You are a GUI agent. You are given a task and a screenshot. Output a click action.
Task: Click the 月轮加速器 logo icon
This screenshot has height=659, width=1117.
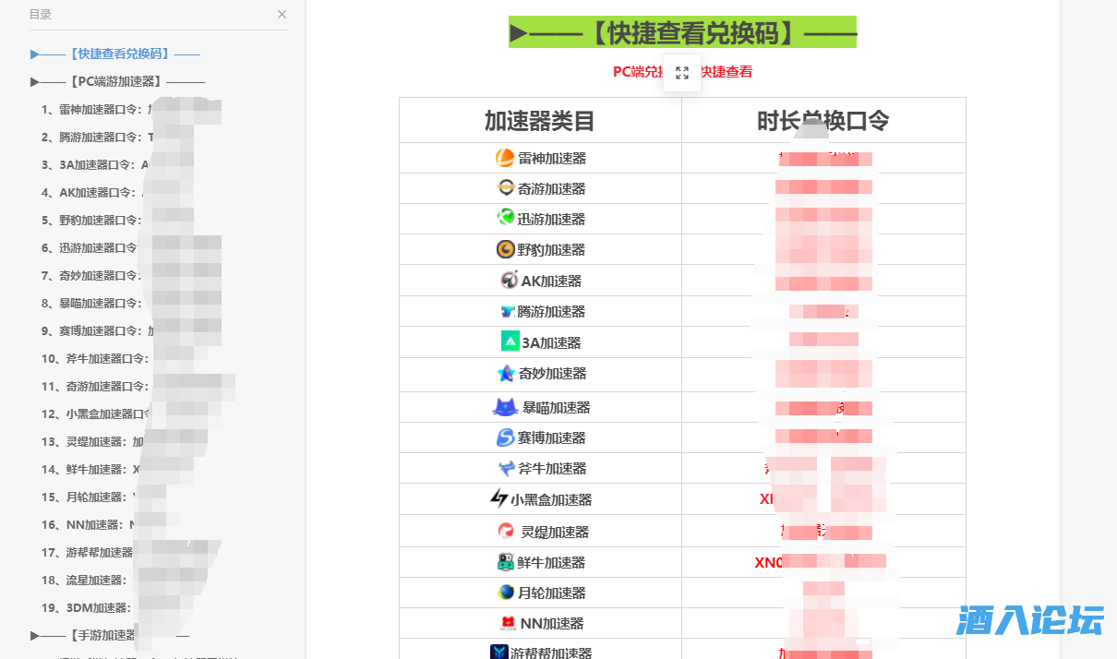[506, 593]
